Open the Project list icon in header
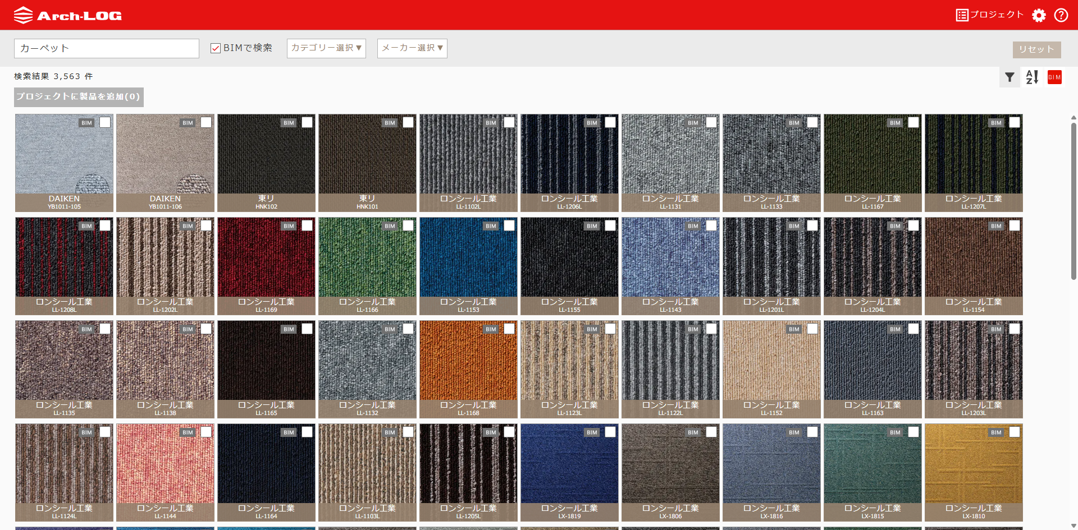This screenshot has width=1078, height=530. [x=962, y=15]
